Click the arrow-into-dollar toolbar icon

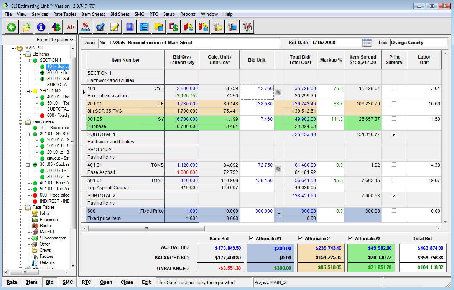(x=174, y=27)
